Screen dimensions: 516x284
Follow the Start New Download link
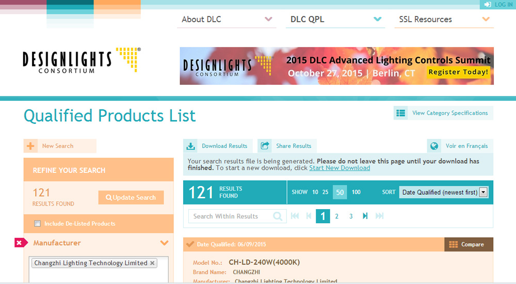pyautogui.click(x=340, y=168)
